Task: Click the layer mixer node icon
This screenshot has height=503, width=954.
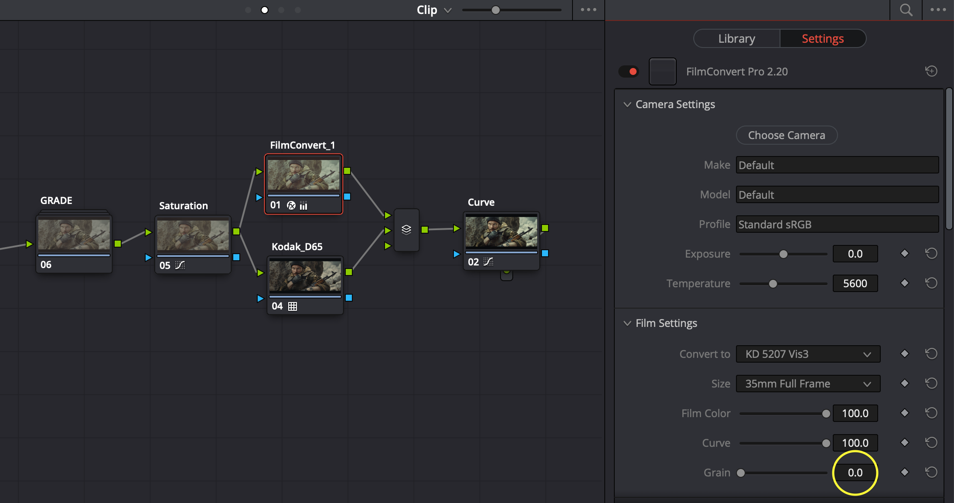Action: point(406,230)
